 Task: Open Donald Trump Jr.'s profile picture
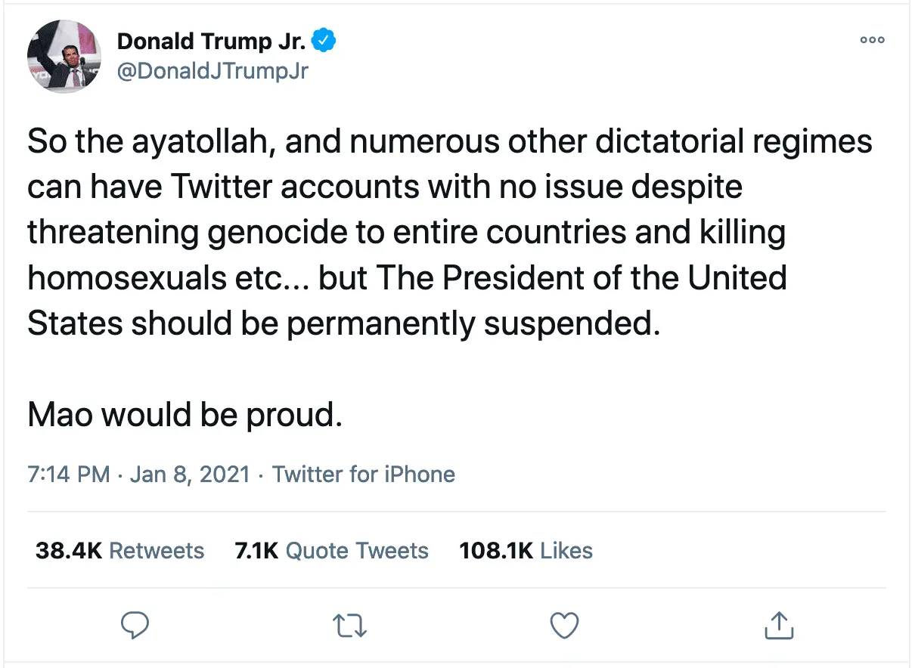64,56
